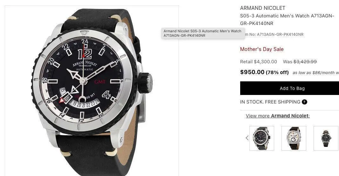Click the S05-3 Automatic Men's Watch title
This screenshot has width=339, height=176.
(287, 20)
